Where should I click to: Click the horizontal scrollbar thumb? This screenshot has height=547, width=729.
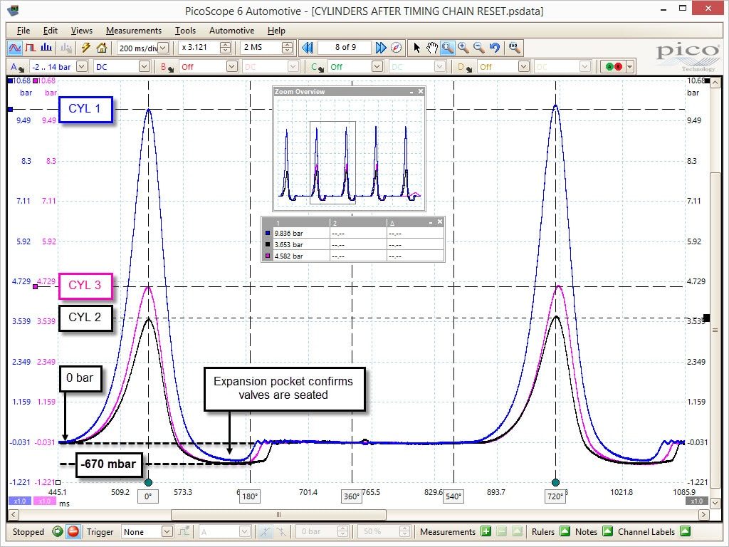[x=278, y=514]
